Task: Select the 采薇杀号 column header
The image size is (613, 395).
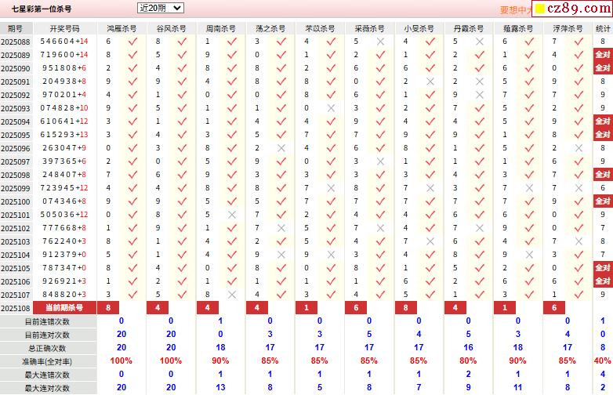Action: [369, 28]
